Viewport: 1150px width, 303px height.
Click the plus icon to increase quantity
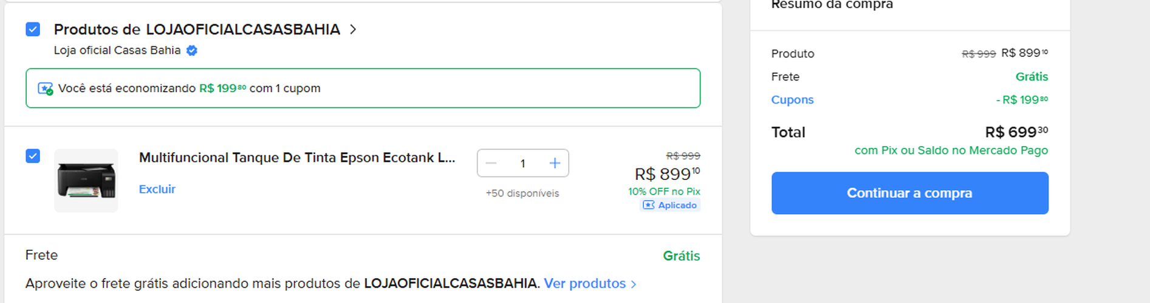pyautogui.click(x=555, y=164)
